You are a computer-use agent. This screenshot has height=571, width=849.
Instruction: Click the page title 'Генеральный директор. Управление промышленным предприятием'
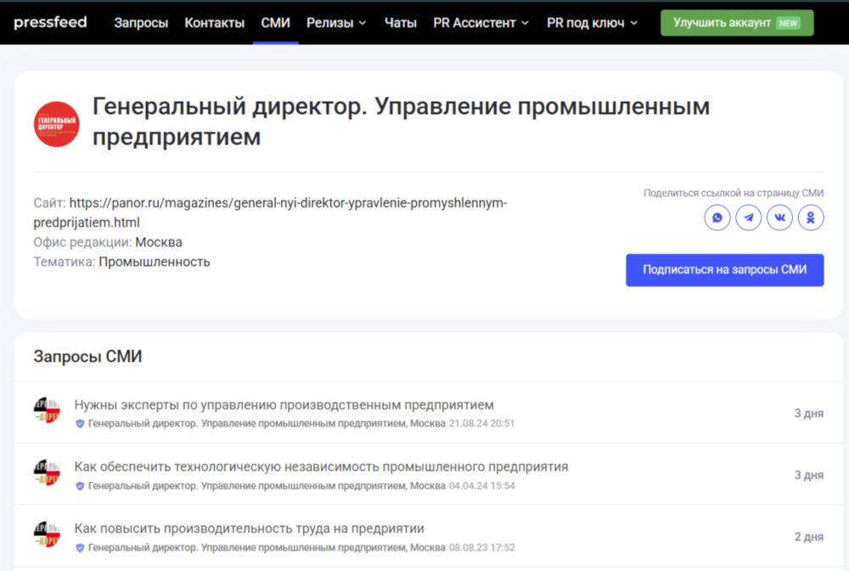pos(401,121)
